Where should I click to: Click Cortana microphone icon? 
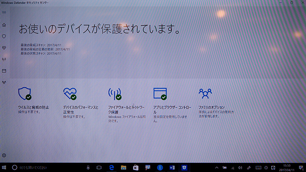[88, 167]
